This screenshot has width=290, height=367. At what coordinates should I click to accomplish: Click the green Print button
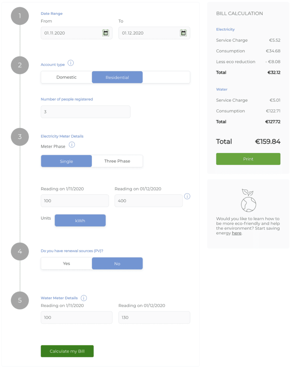[x=248, y=159]
